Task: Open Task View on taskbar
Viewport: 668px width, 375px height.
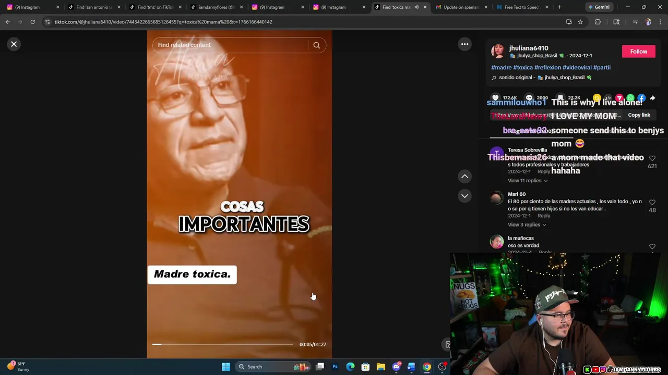Action: 320,367
